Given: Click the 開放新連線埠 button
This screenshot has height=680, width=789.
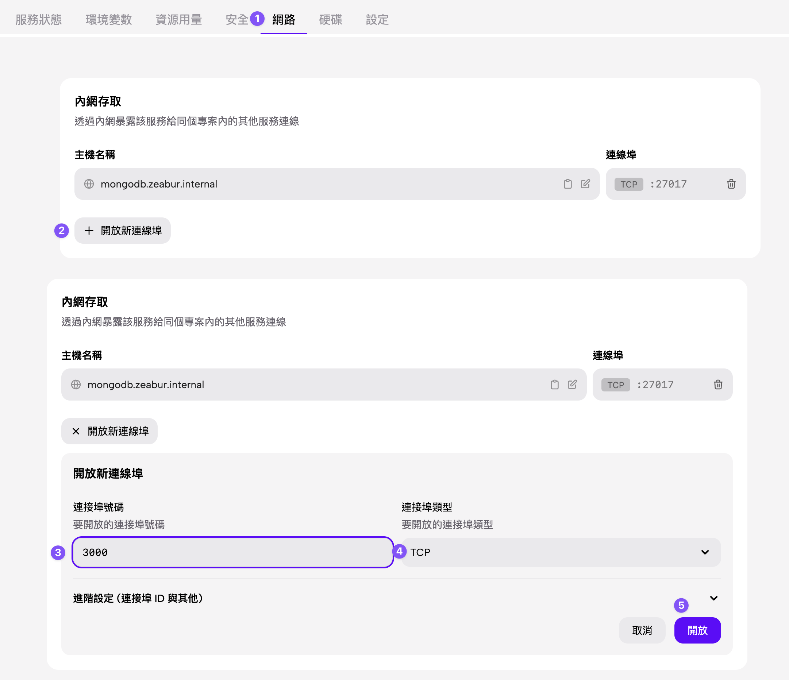Looking at the screenshot, I should tap(122, 230).
